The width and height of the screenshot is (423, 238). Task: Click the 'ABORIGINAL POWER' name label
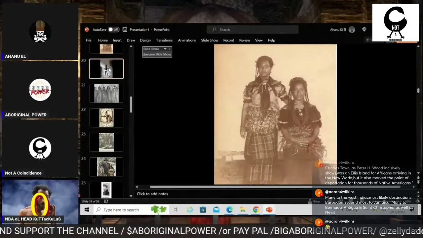pyautogui.click(x=26, y=115)
